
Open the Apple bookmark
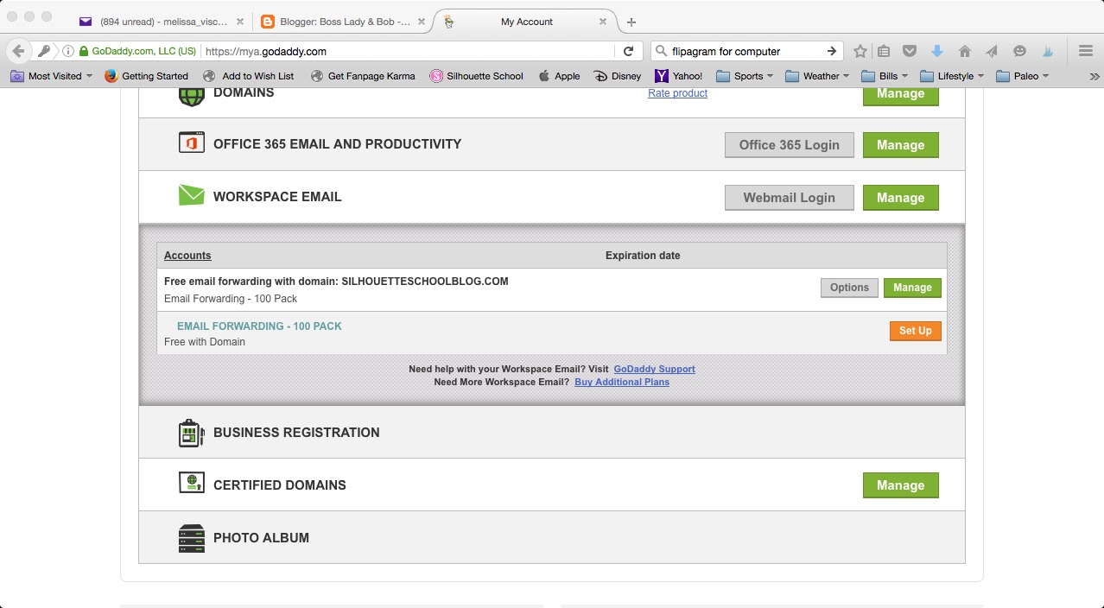[559, 76]
